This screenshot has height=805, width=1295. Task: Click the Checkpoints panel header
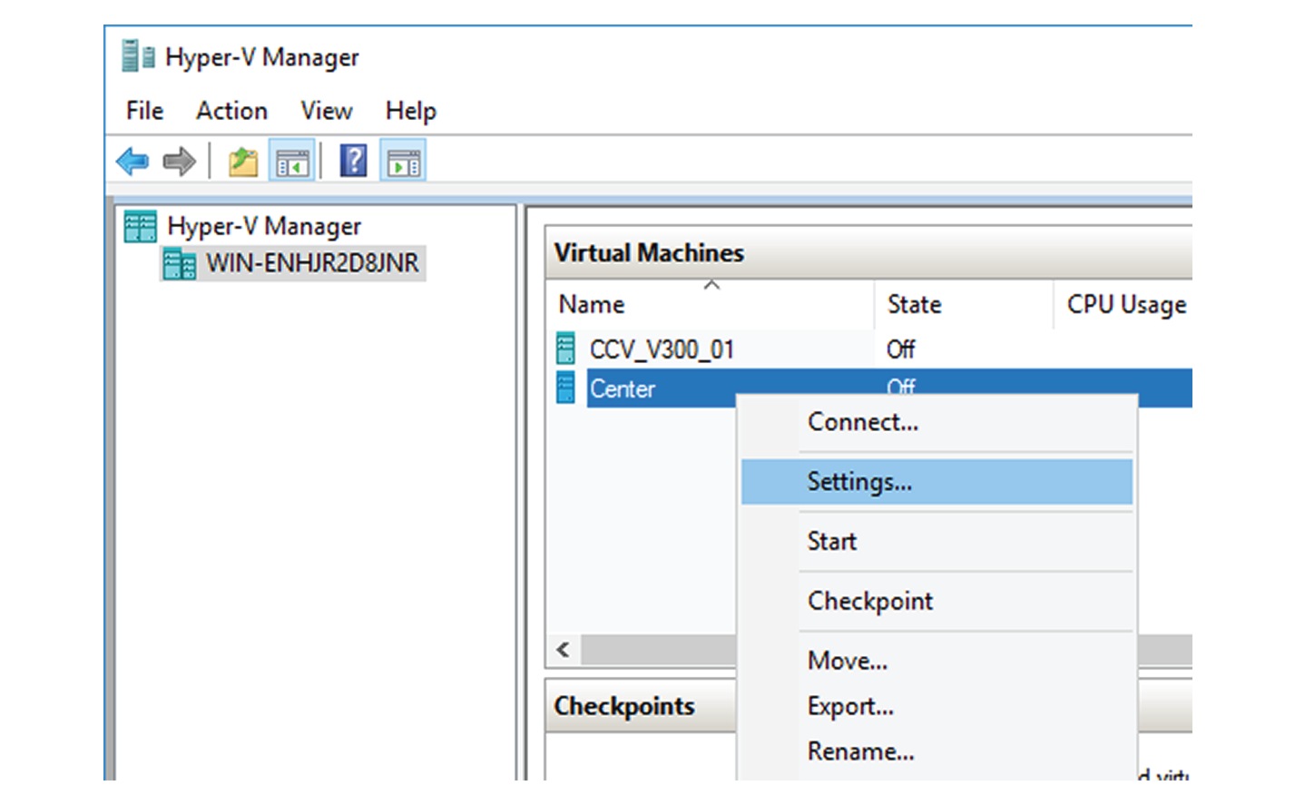625,705
